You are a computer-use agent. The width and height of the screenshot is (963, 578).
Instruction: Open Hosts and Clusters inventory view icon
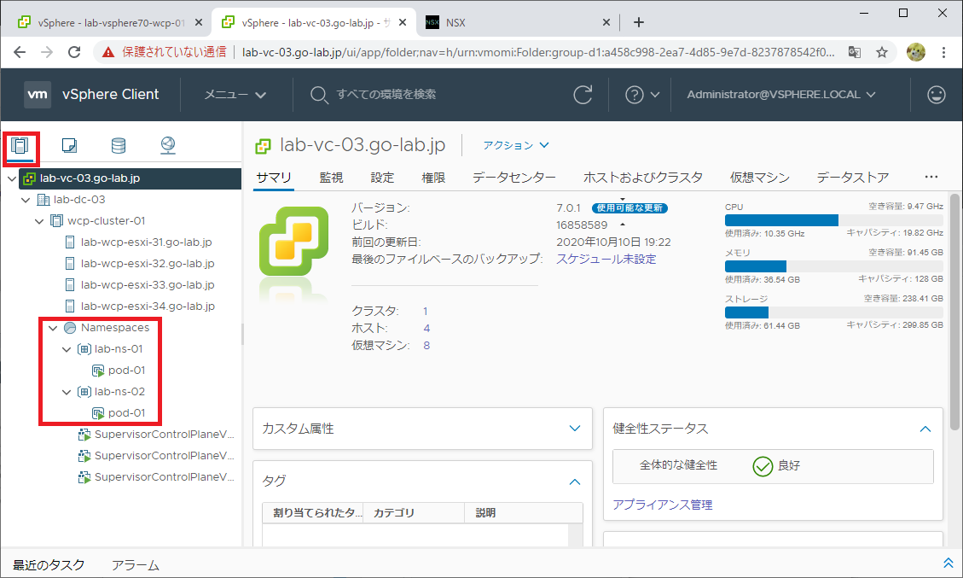pyautogui.click(x=20, y=146)
